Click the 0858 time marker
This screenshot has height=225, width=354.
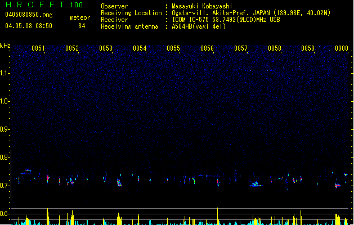point(275,48)
